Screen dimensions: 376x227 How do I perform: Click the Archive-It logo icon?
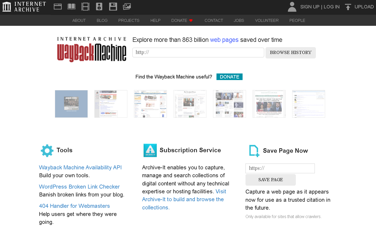click(150, 150)
